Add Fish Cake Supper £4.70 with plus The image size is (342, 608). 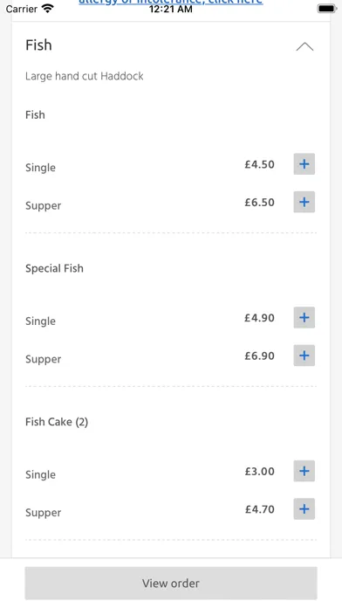304,509
